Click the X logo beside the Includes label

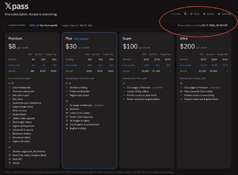[185, 14]
